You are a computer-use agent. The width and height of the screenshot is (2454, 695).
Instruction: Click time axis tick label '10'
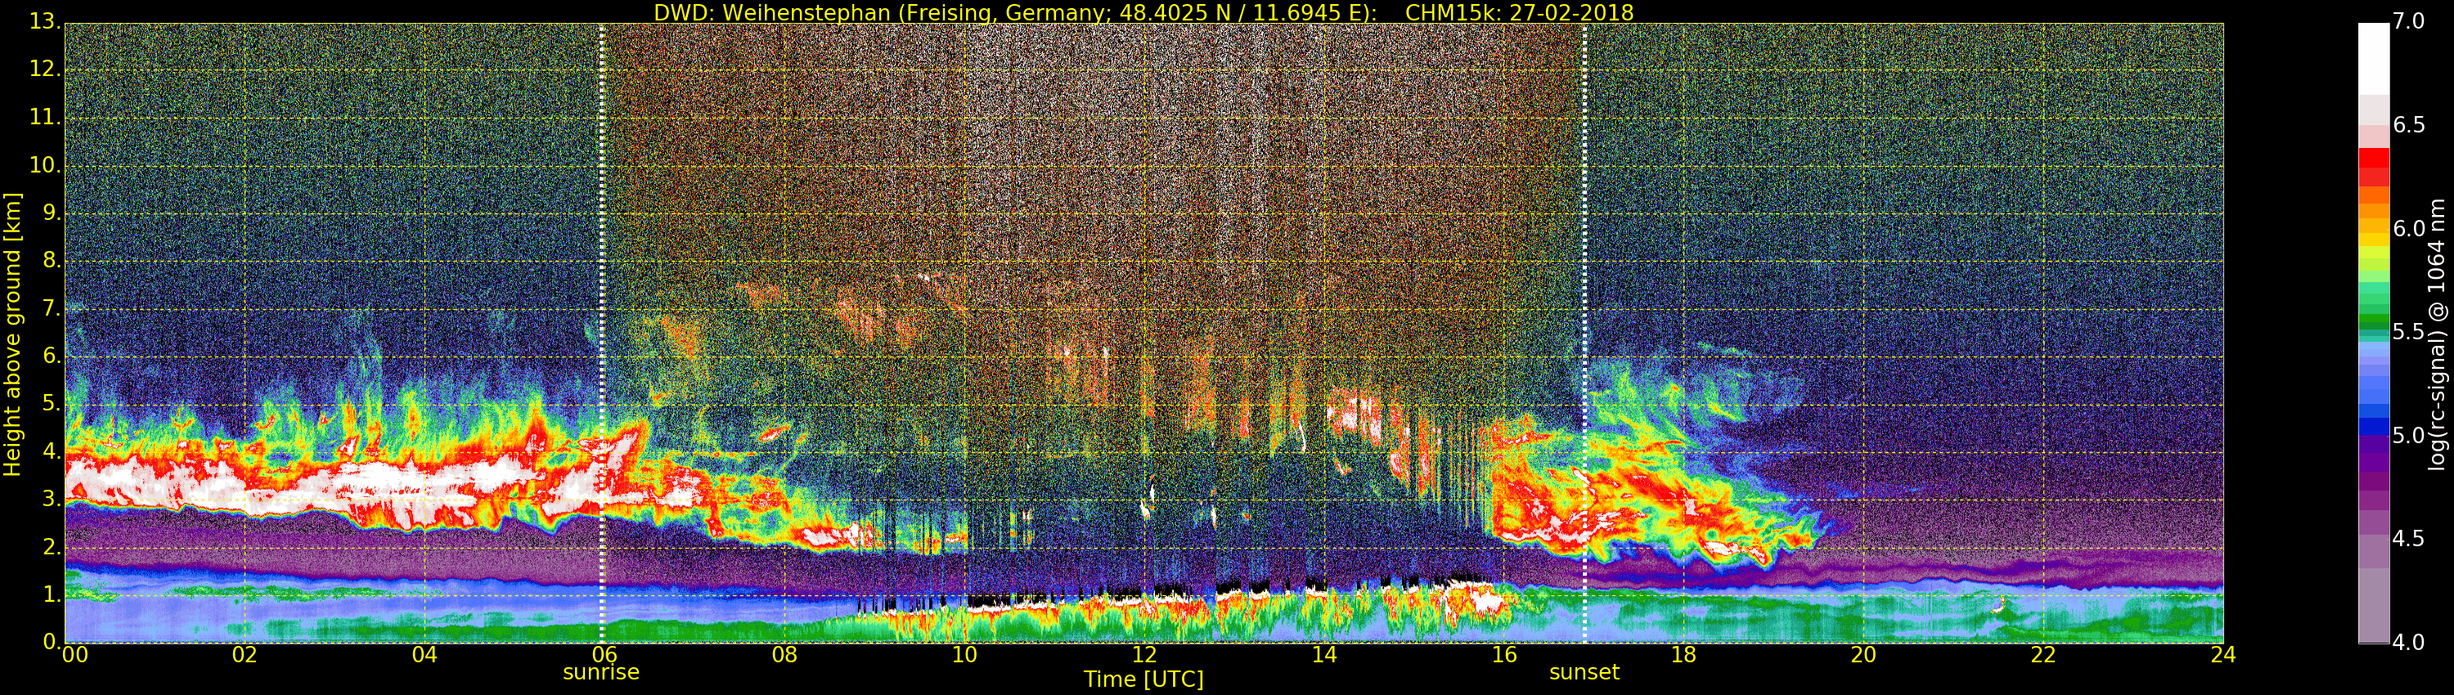click(964, 655)
